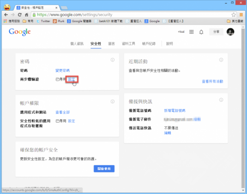The image size is (247, 194).
Task: Click 設定 link for less secure apps
Action: 72,121
